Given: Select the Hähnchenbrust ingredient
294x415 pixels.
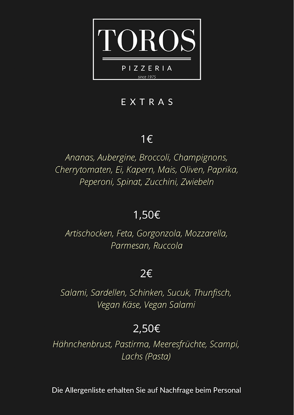Looking at the screenshot, I should 82,344.
